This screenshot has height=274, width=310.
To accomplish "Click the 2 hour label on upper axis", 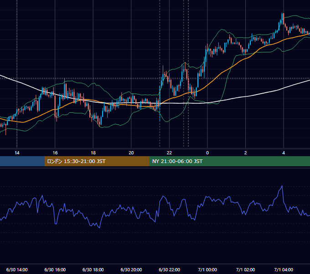I will [x=246, y=153].
